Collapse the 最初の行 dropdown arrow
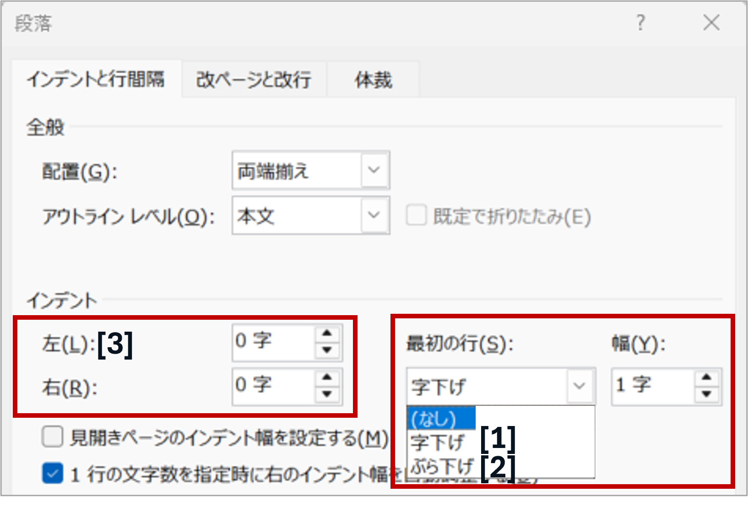Image resolution: width=748 pixels, height=508 pixels. pyautogui.click(x=580, y=386)
